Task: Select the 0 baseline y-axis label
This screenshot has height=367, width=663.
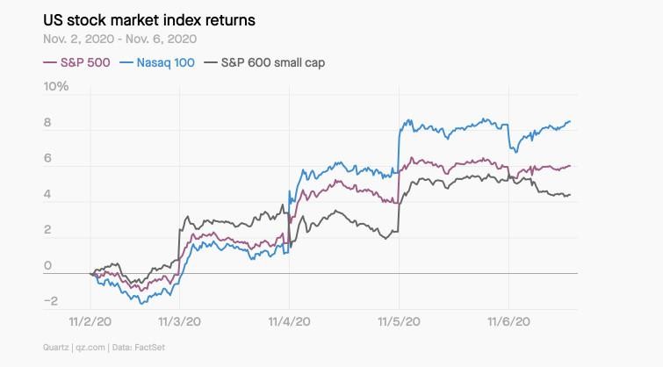Action: [48, 266]
